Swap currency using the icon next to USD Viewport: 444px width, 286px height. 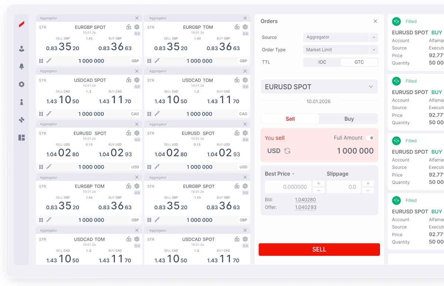click(x=287, y=151)
